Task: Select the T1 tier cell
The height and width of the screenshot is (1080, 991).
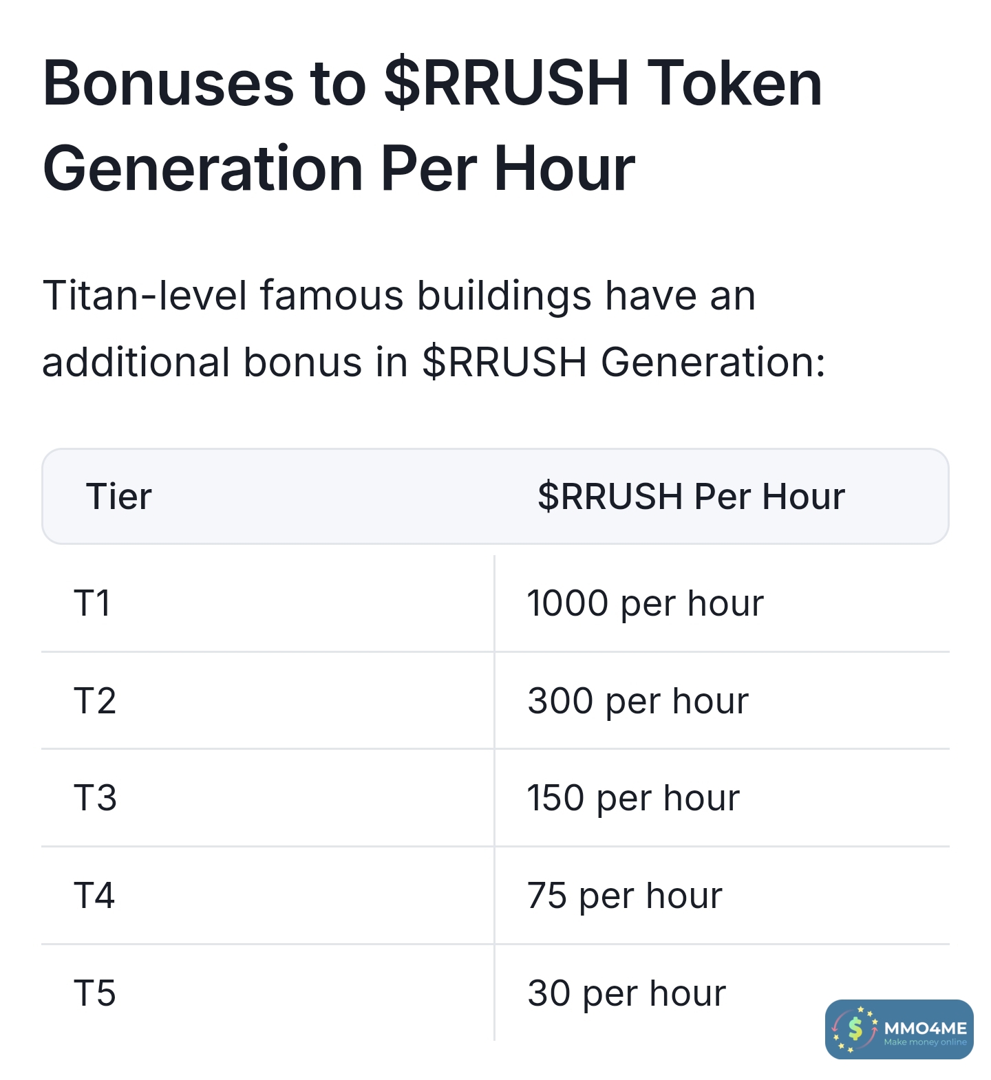Action: coord(92,603)
